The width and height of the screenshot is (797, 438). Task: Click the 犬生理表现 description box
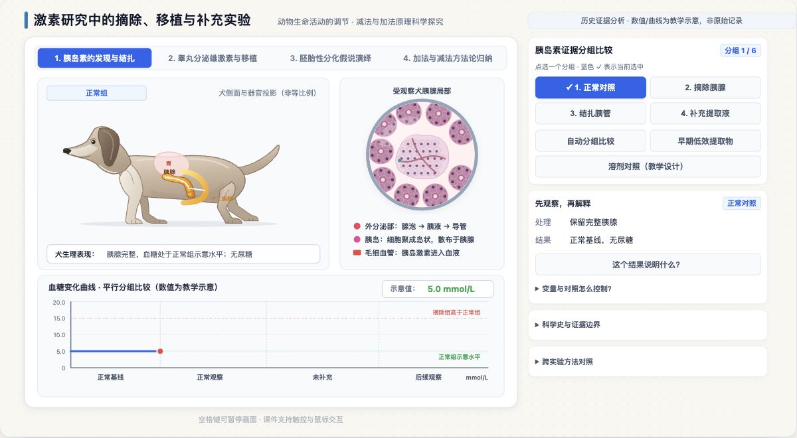tap(183, 254)
